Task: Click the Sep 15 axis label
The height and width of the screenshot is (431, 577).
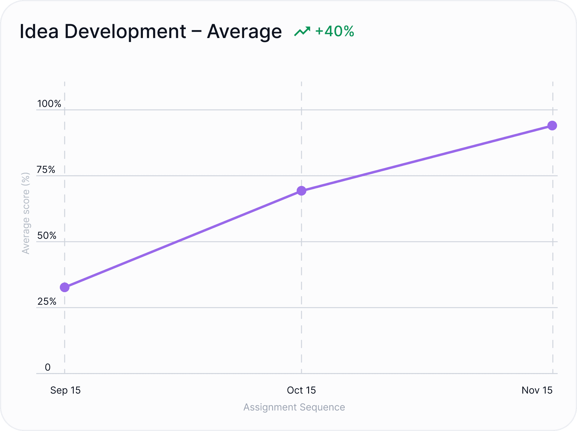Action: (65, 390)
